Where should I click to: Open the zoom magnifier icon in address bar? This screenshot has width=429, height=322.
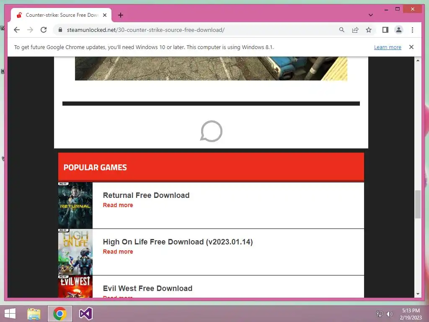(342, 30)
